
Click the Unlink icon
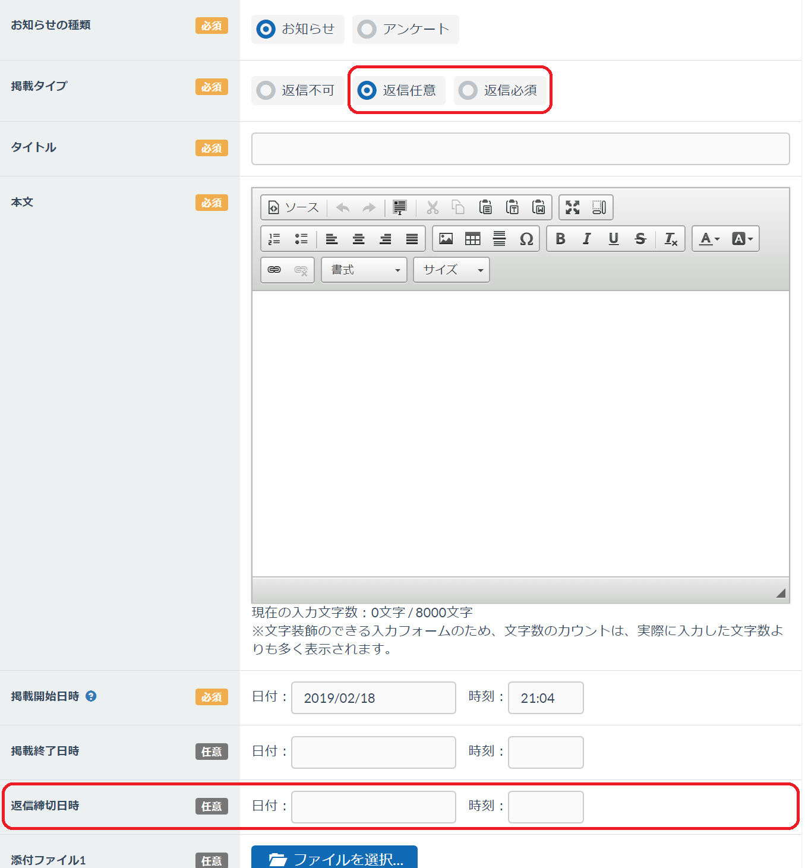pyautogui.click(x=301, y=270)
